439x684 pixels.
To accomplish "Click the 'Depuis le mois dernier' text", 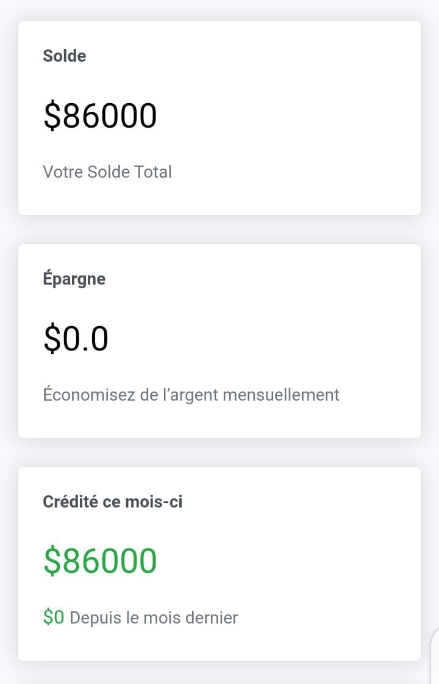I will click(x=154, y=618).
